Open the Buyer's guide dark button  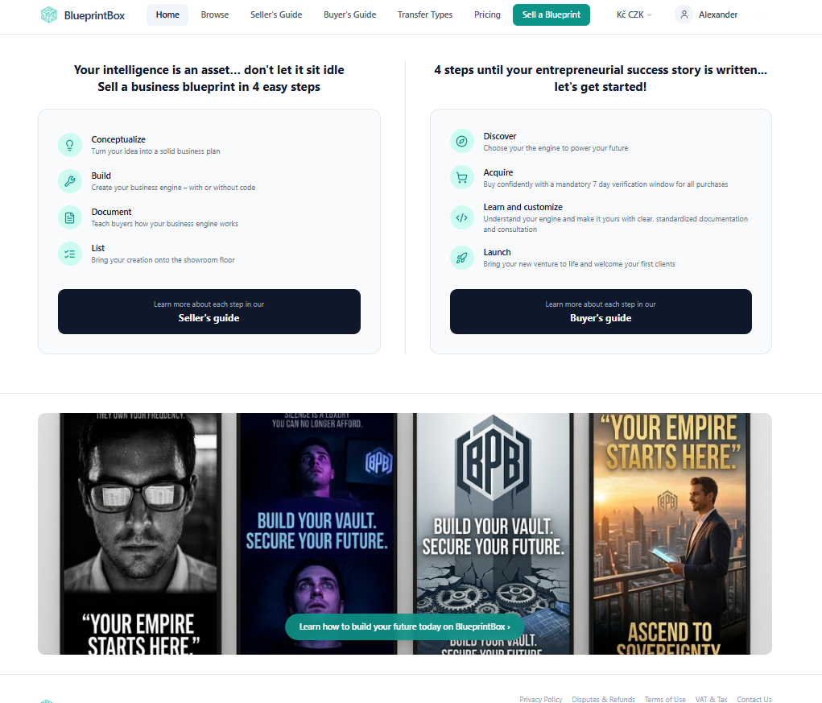click(601, 312)
